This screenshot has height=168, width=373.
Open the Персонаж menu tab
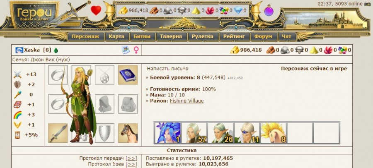pos(85,36)
